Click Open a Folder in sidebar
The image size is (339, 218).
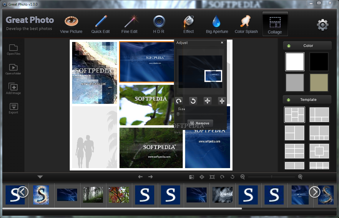click(x=14, y=70)
